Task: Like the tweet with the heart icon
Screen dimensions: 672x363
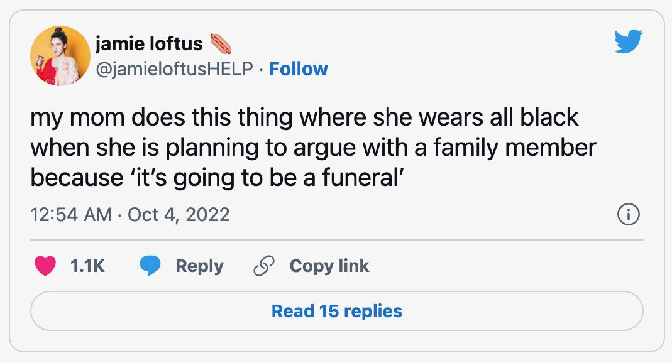Action: [x=45, y=266]
